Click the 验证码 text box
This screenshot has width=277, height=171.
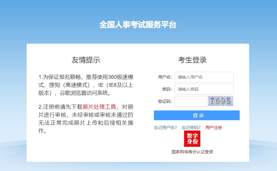[191, 101]
